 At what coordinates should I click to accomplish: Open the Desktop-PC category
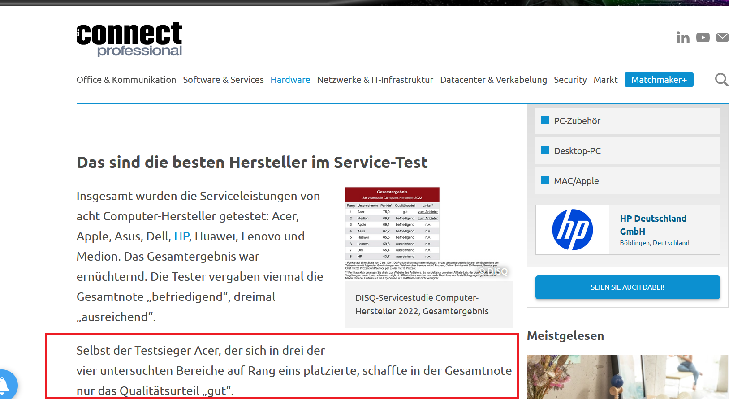click(627, 151)
